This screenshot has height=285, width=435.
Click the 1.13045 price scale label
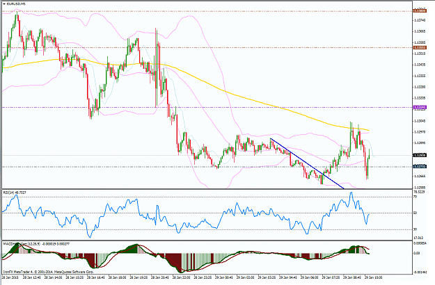coord(420,121)
